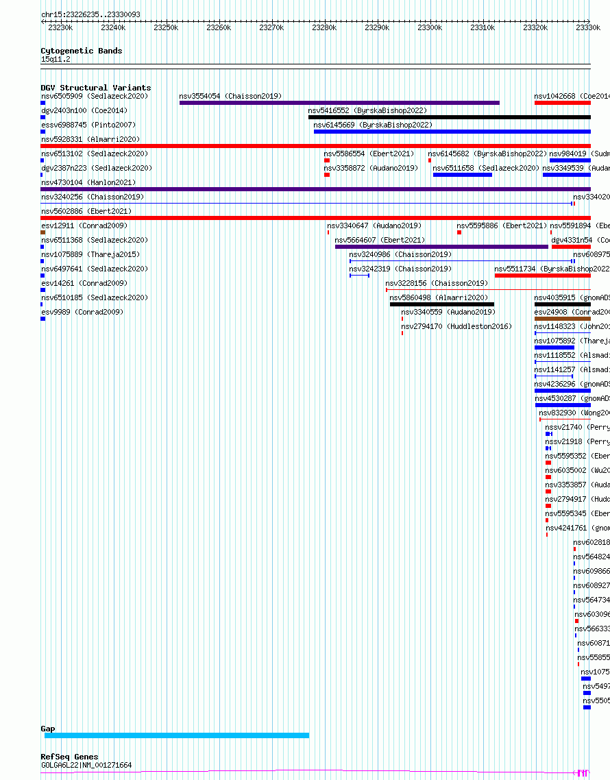Click the purple bar under nsv3554054
Viewport: 610px width, 780px height.
click(x=339, y=103)
